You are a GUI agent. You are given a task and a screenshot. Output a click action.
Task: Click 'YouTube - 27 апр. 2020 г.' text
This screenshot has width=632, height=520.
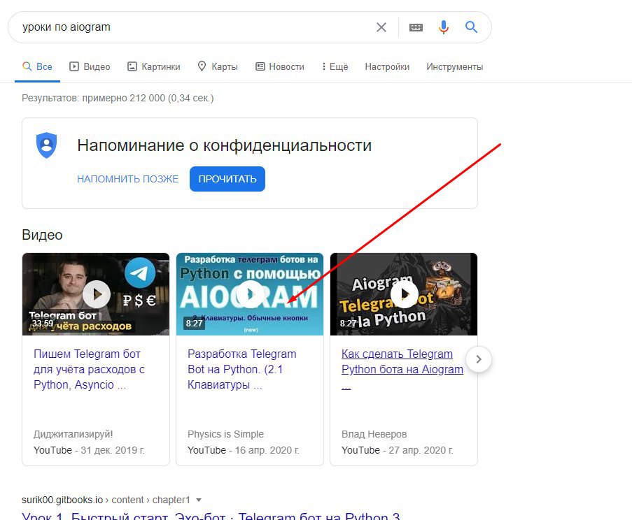tap(398, 450)
